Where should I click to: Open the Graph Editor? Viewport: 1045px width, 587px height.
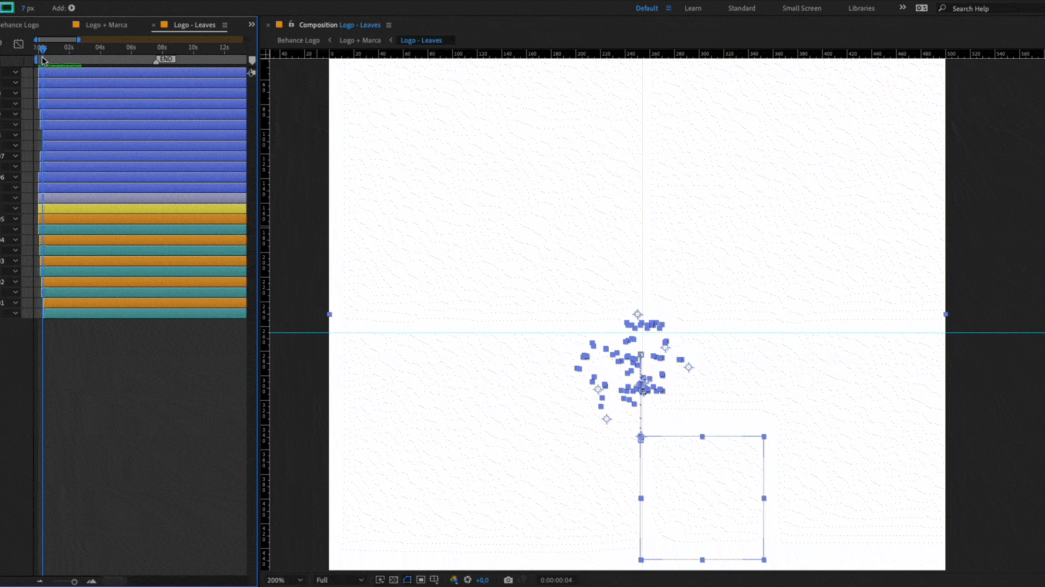(19, 44)
